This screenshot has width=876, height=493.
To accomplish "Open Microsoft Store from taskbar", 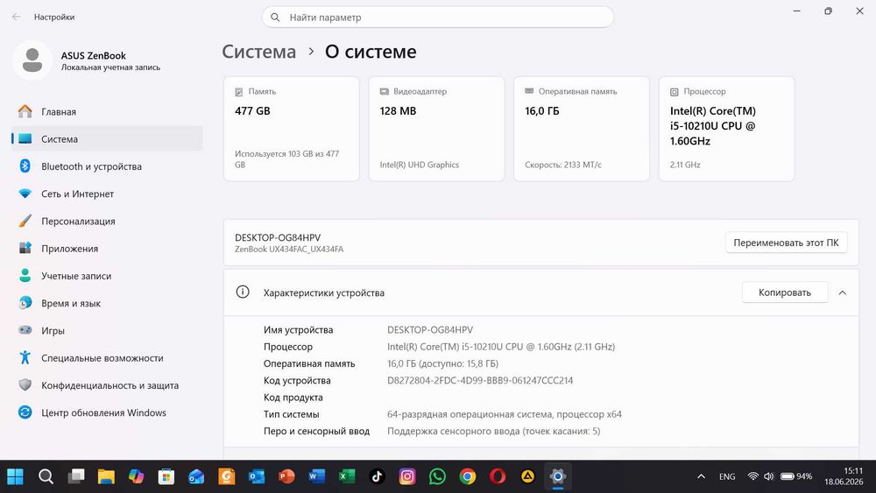I will click(166, 476).
